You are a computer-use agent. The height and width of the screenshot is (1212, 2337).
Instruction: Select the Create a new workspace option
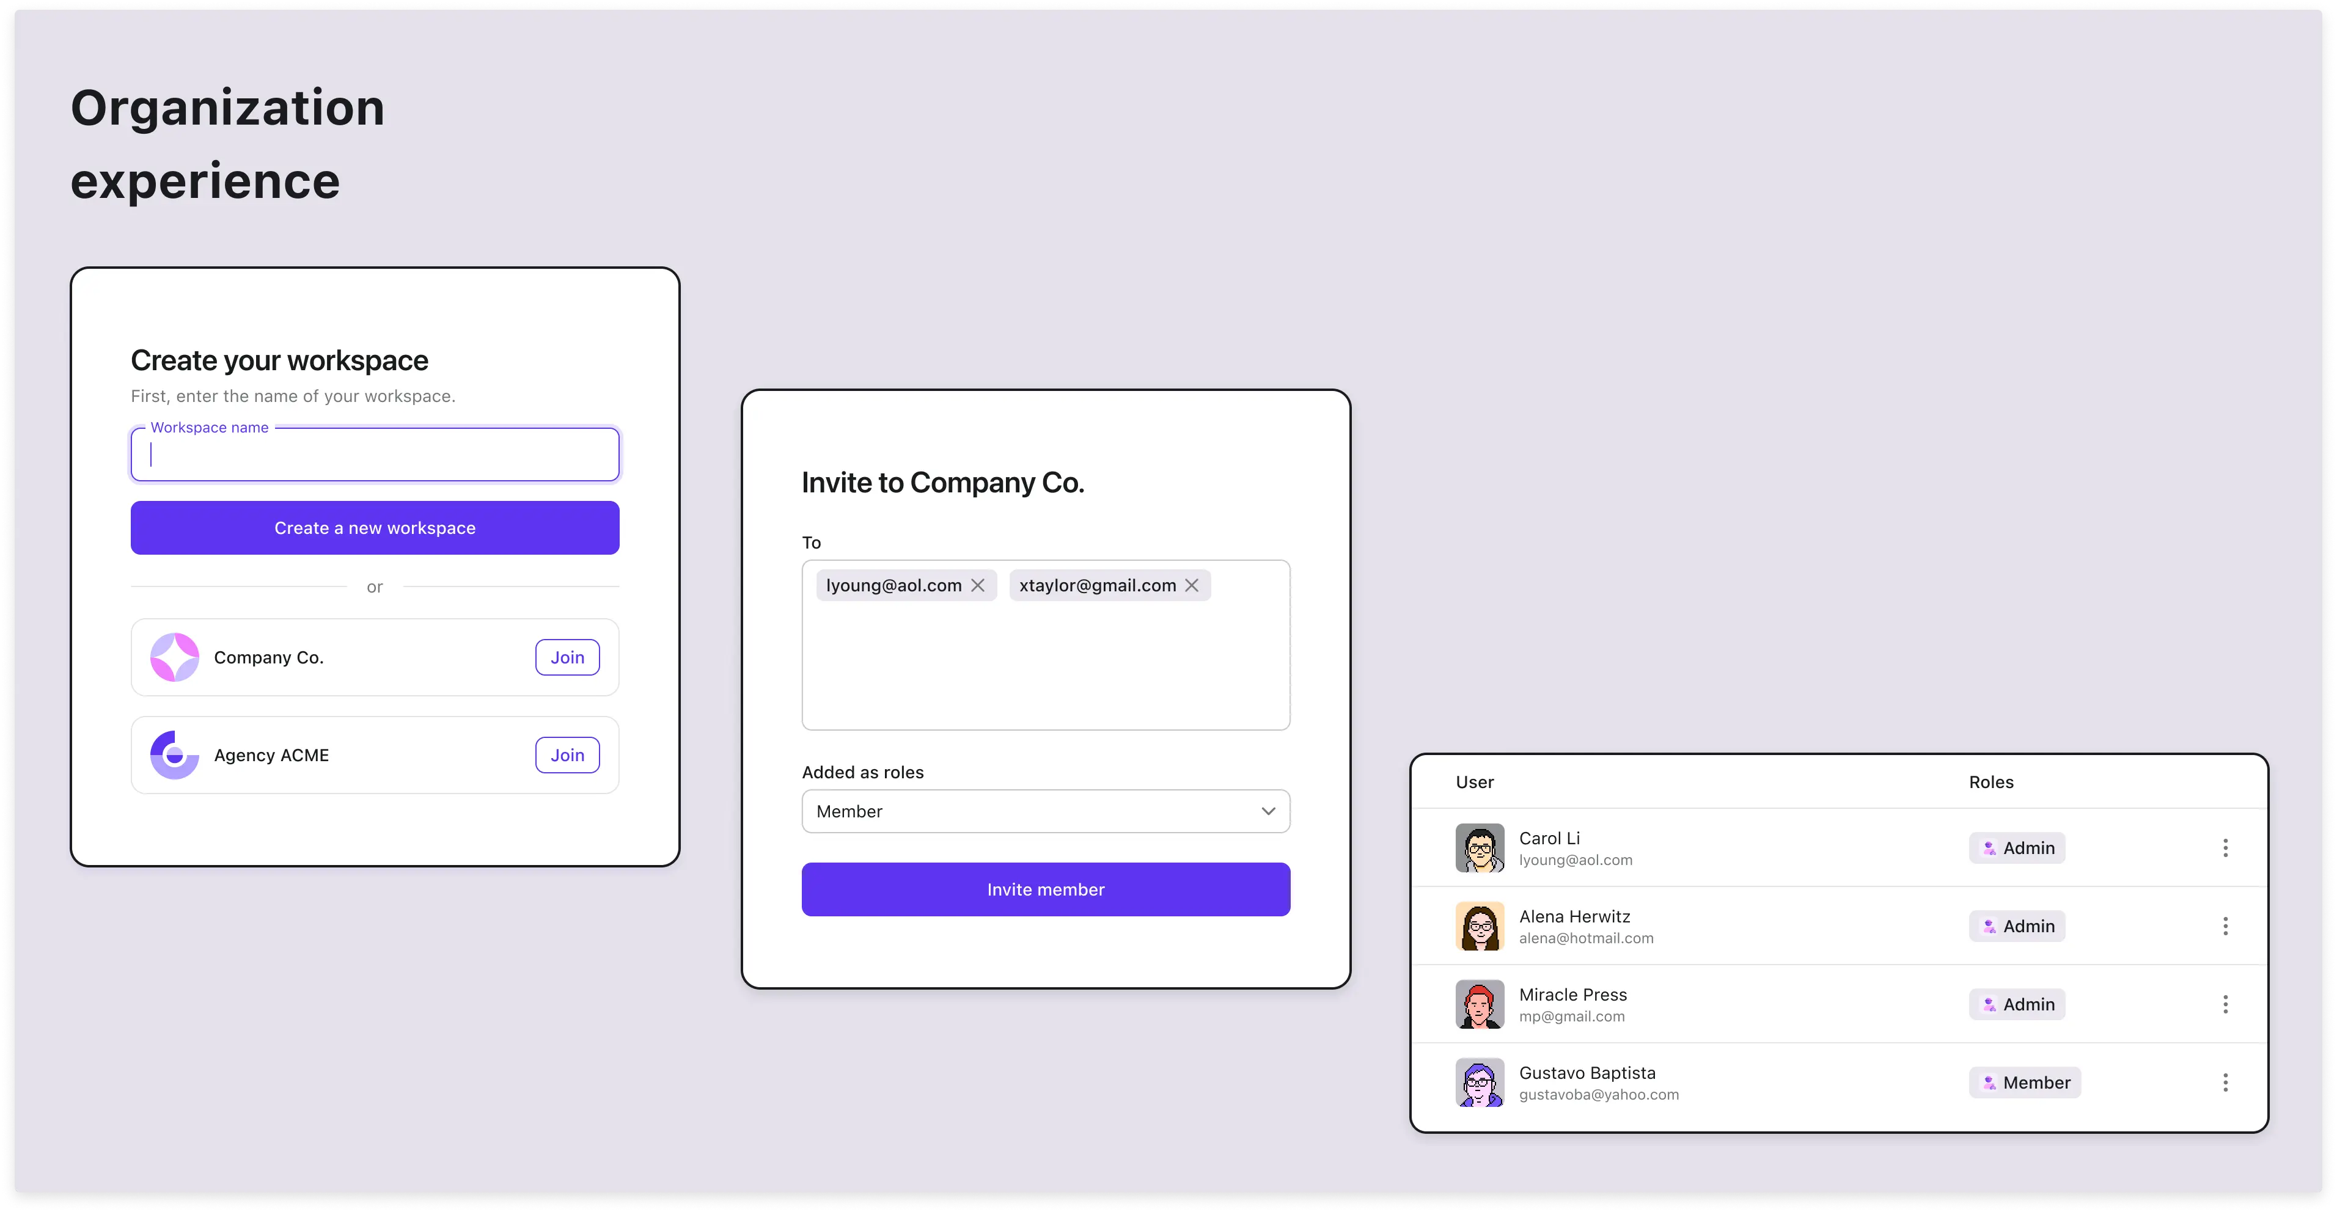pyautogui.click(x=376, y=527)
